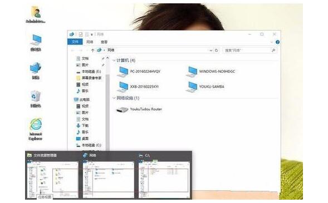Image resolution: width=328 pixels, height=203 pixels.
Task: Open 本地磁盘 (E:) in the sidebar
Action: [x=89, y=72]
